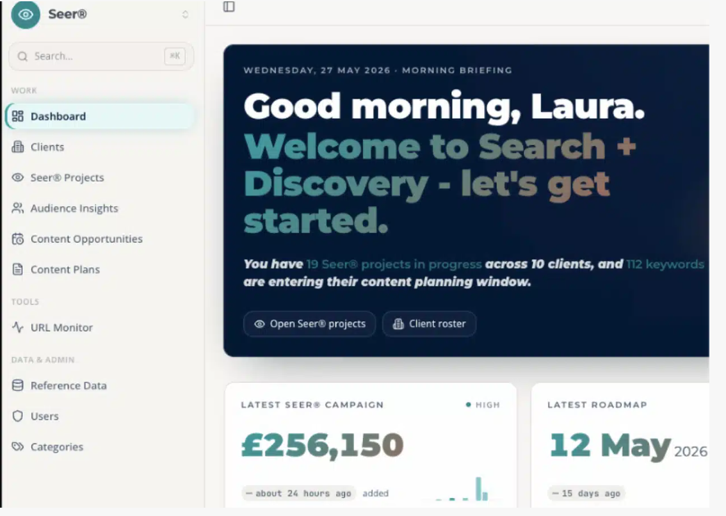Click the Reference Data database icon
The height and width of the screenshot is (516, 726).
(x=17, y=385)
